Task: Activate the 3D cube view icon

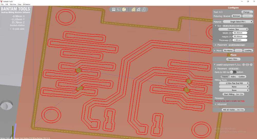Action: [x=124, y=9]
